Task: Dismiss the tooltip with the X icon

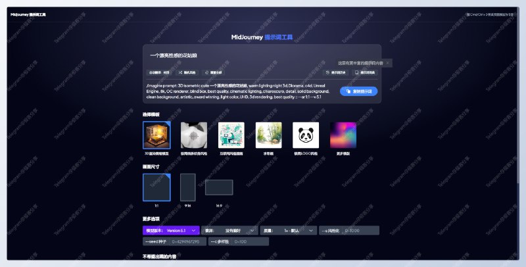Action: click(x=388, y=62)
